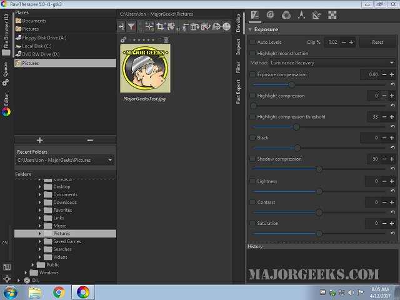This screenshot has height=300, width=400.
Task: Enable the Auto Levels checkbox
Action: coord(252,42)
